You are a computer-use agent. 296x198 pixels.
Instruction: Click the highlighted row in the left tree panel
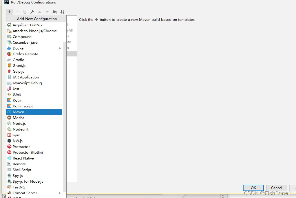tap(72, 54)
